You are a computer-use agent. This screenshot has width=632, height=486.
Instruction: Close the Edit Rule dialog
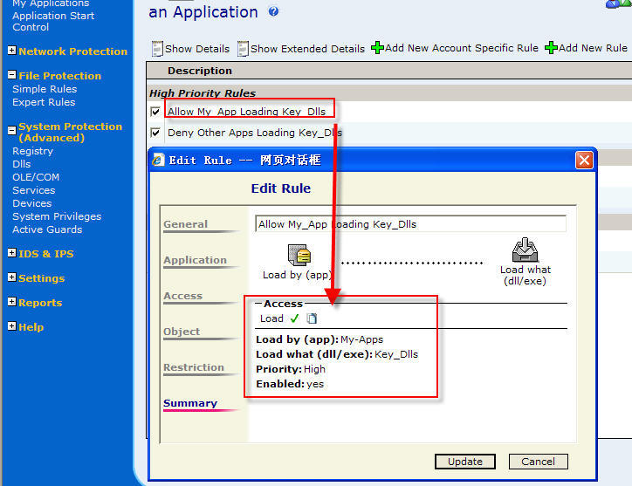[x=584, y=160]
